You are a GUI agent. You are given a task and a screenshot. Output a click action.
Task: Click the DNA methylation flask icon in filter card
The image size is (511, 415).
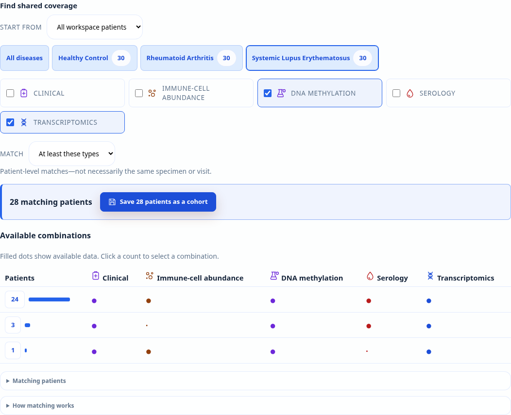(281, 93)
